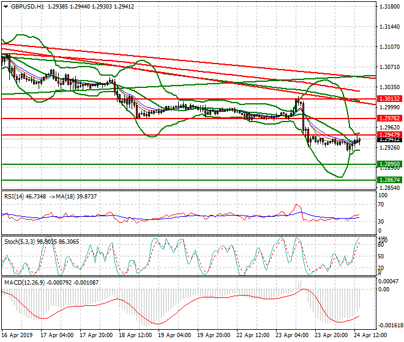Click the 23 Apr 04:00 time label
404x342 pixels.
[x=292, y=335]
